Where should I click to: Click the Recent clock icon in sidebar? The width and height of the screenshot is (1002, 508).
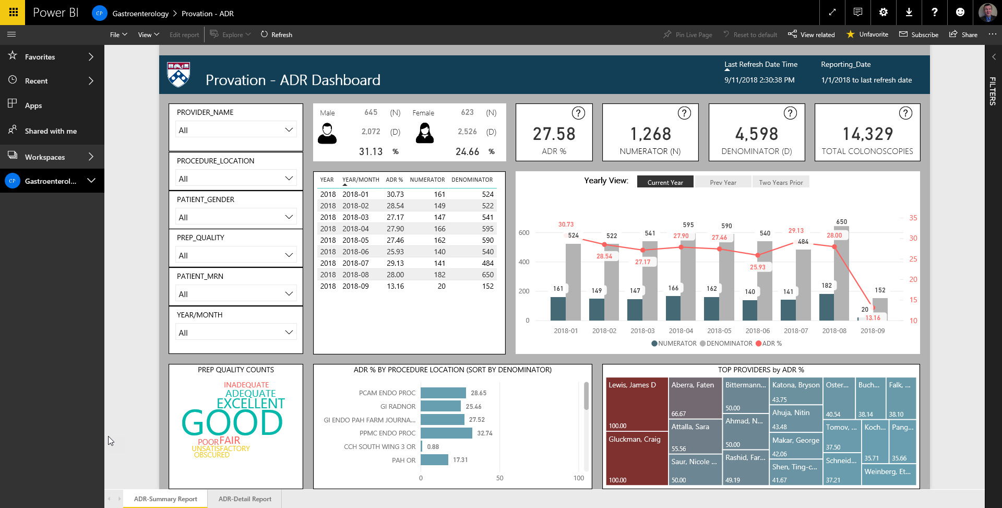pyautogui.click(x=13, y=80)
